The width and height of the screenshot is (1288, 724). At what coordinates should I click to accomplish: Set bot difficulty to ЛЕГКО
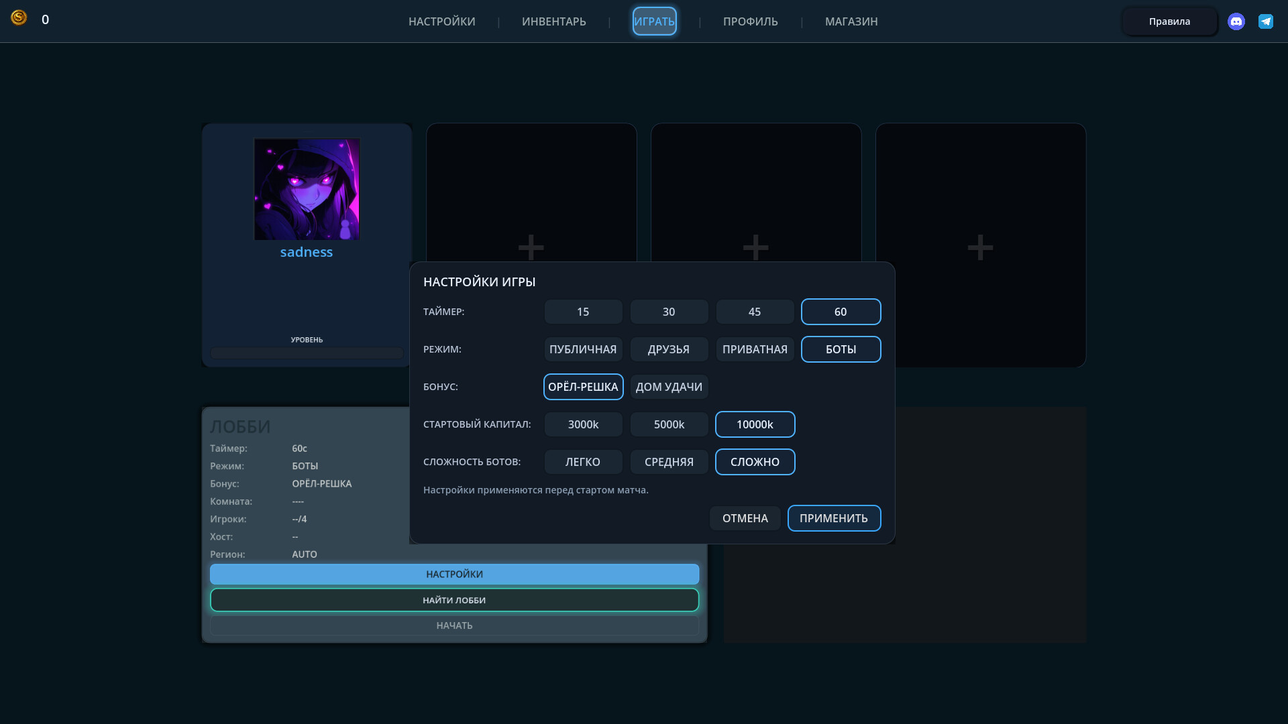(583, 462)
